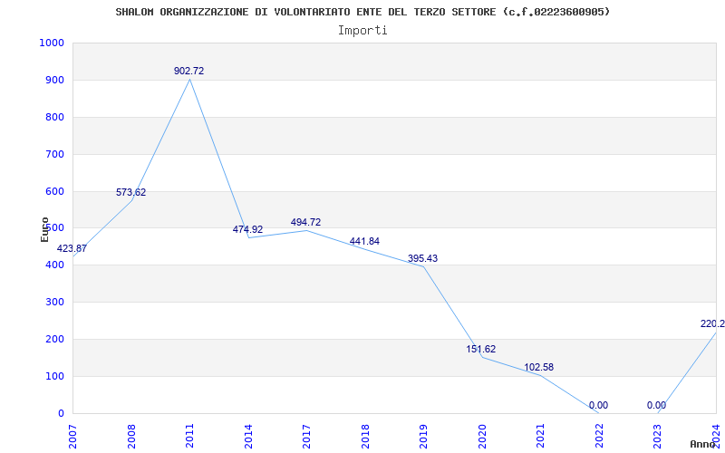Viewport: 725px width, 453px height.
Task: Click the 2022 year tick label
Action: coord(599,436)
